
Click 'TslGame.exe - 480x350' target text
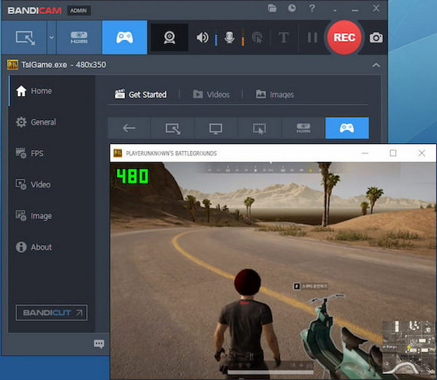pos(64,65)
